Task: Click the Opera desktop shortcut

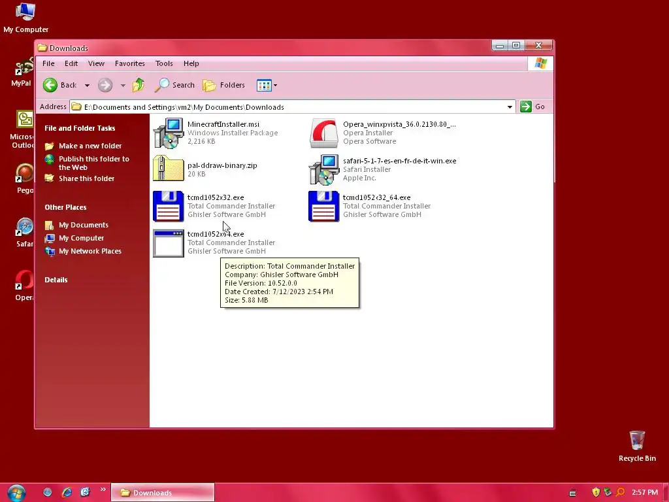Action: [x=24, y=285]
